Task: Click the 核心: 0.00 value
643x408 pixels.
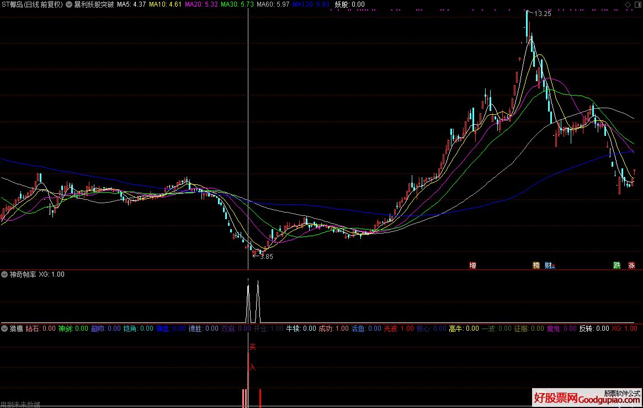Action: [x=432, y=328]
